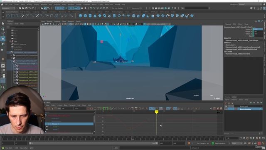Click the render current frame clapperboard icon
This screenshot has height=150, width=266.
tap(156, 8)
